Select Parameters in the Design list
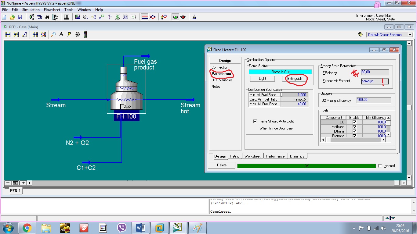This screenshot has width=417, height=234. click(221, 74)
